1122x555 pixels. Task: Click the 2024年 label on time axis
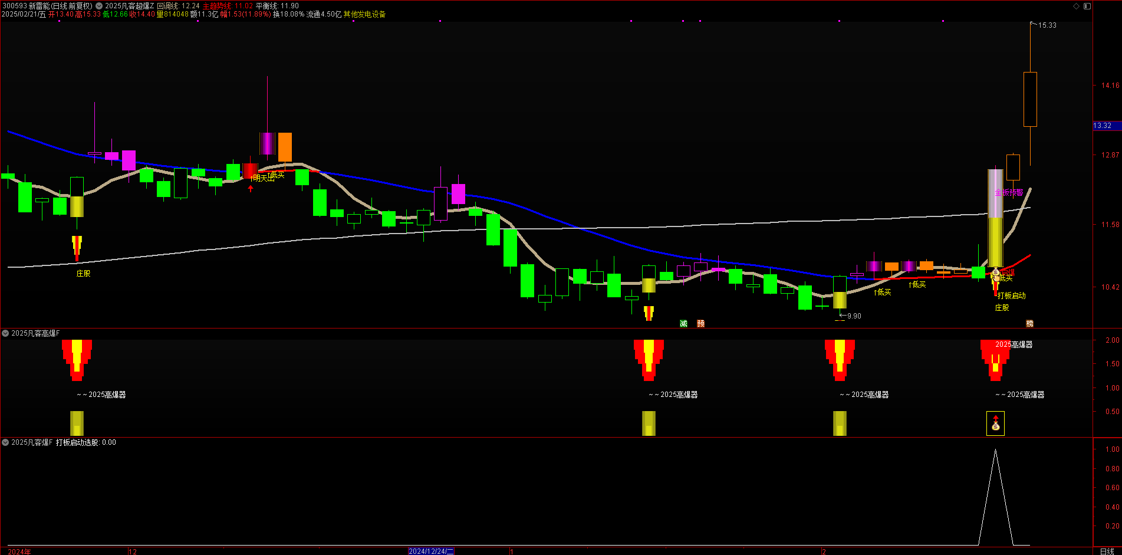[19, 551]
